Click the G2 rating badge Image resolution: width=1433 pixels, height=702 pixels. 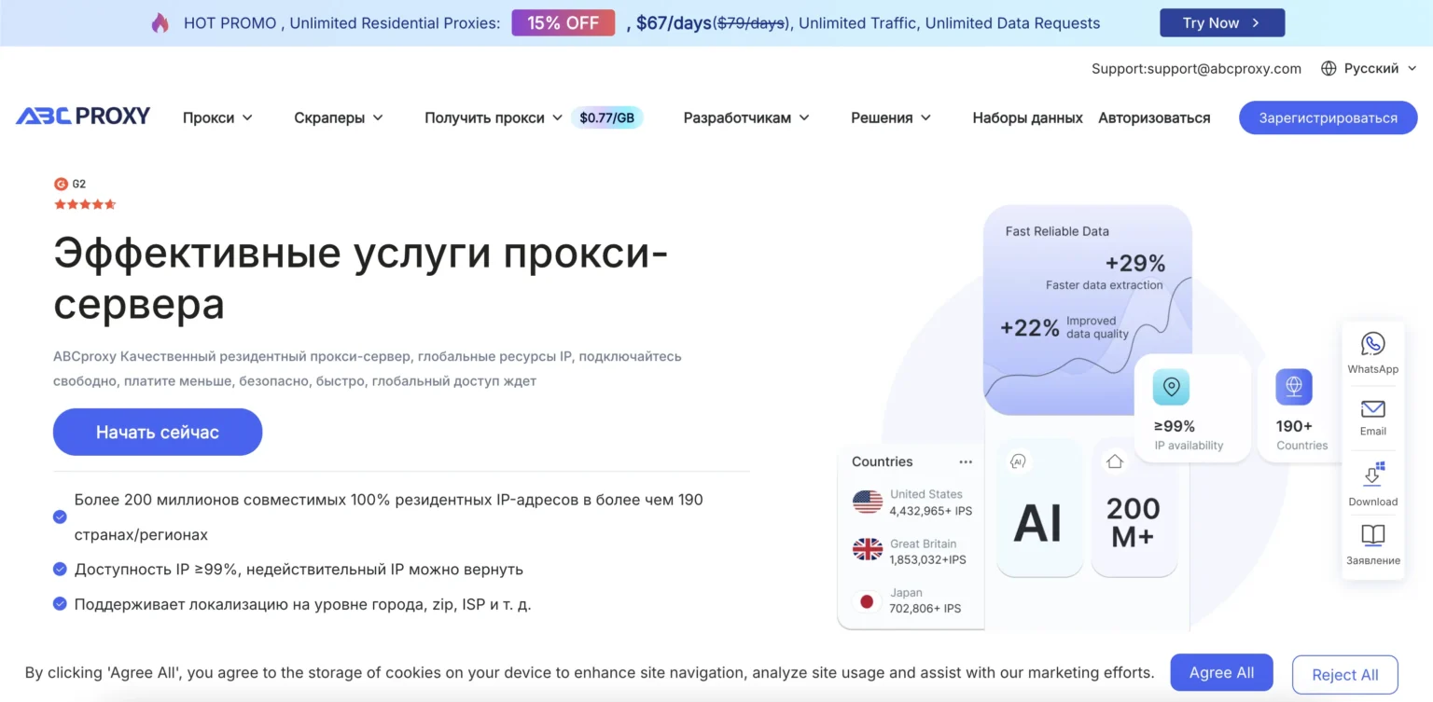[69, 184]
